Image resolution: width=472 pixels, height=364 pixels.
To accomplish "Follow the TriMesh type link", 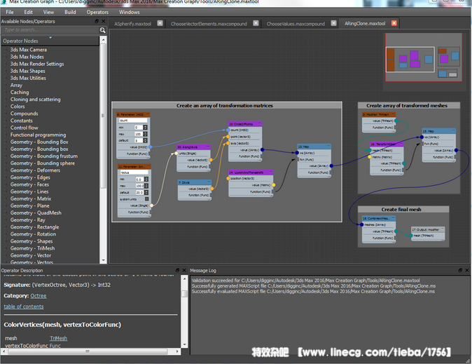I will pos(58,338).
